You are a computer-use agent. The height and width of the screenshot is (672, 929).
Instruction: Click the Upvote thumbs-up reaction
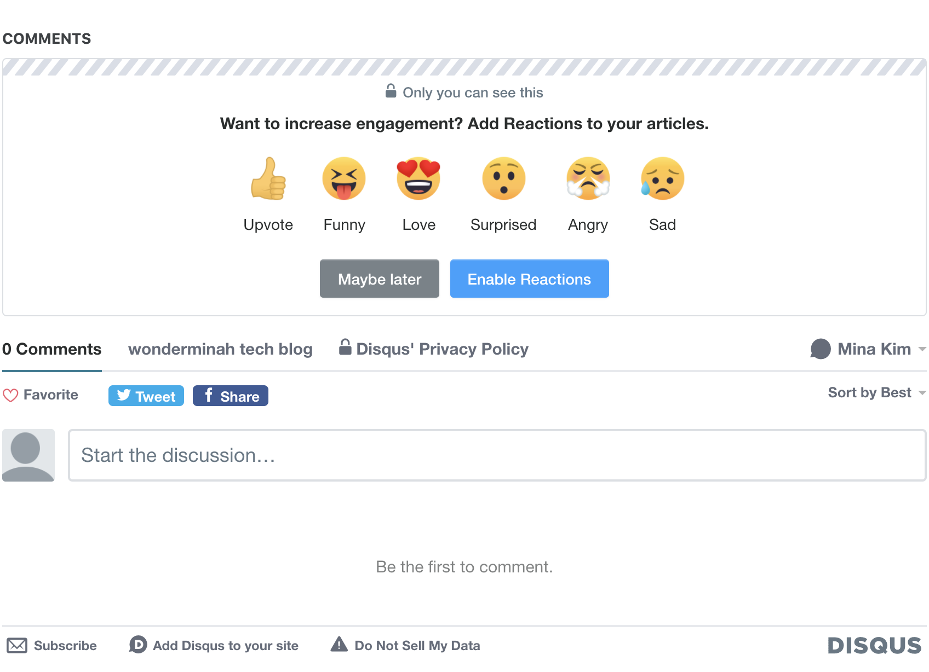pos(268,179)
